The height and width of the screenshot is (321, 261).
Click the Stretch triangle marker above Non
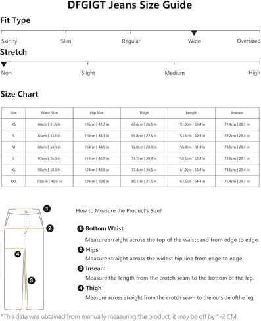(x=3, y=64)
